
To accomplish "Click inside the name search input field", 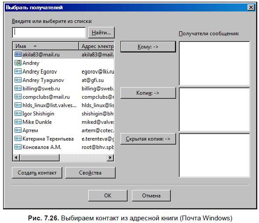I will click(x=49, y=32).
